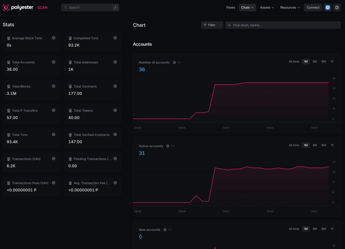Select 3M range for Active accounts

[x=314, y=145]
